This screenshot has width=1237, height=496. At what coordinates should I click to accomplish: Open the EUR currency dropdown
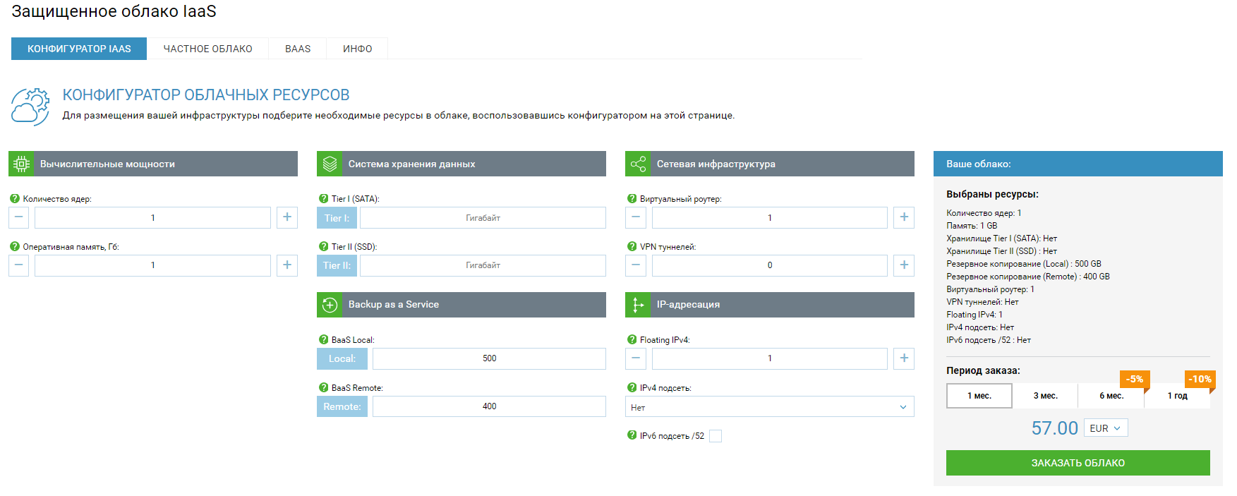tap(1105, 428)
